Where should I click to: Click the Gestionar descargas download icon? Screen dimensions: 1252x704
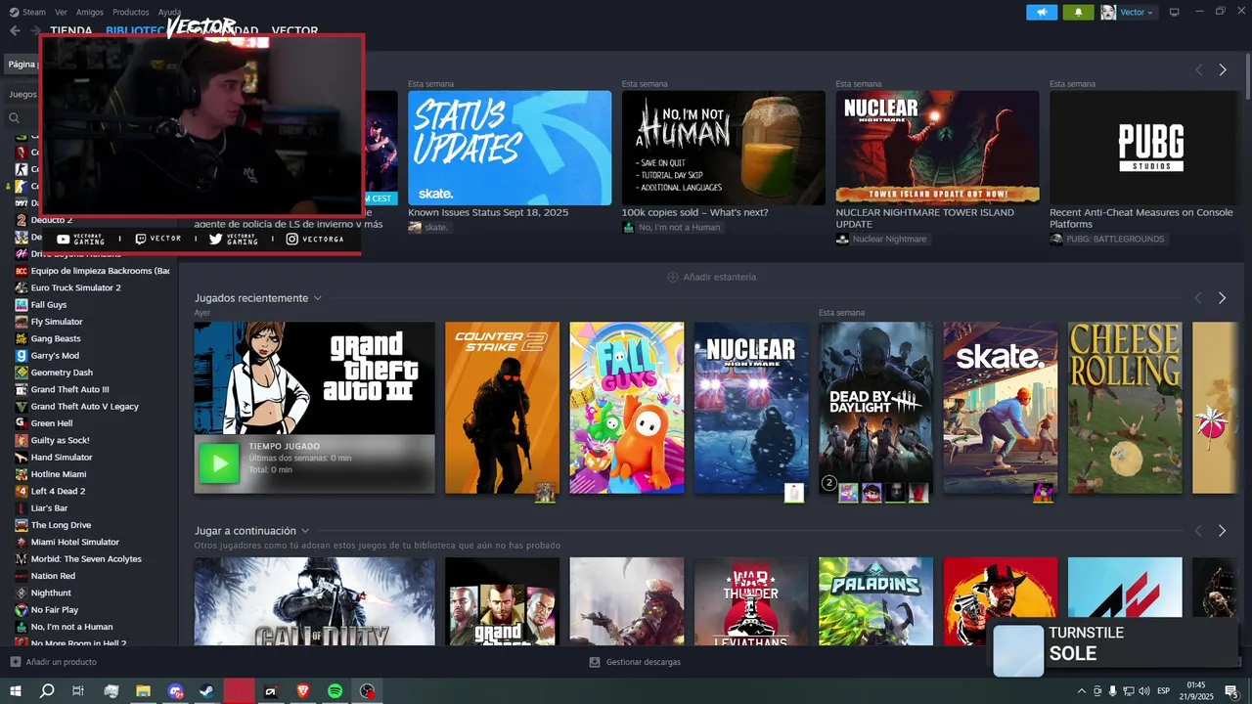pos(595,662)
